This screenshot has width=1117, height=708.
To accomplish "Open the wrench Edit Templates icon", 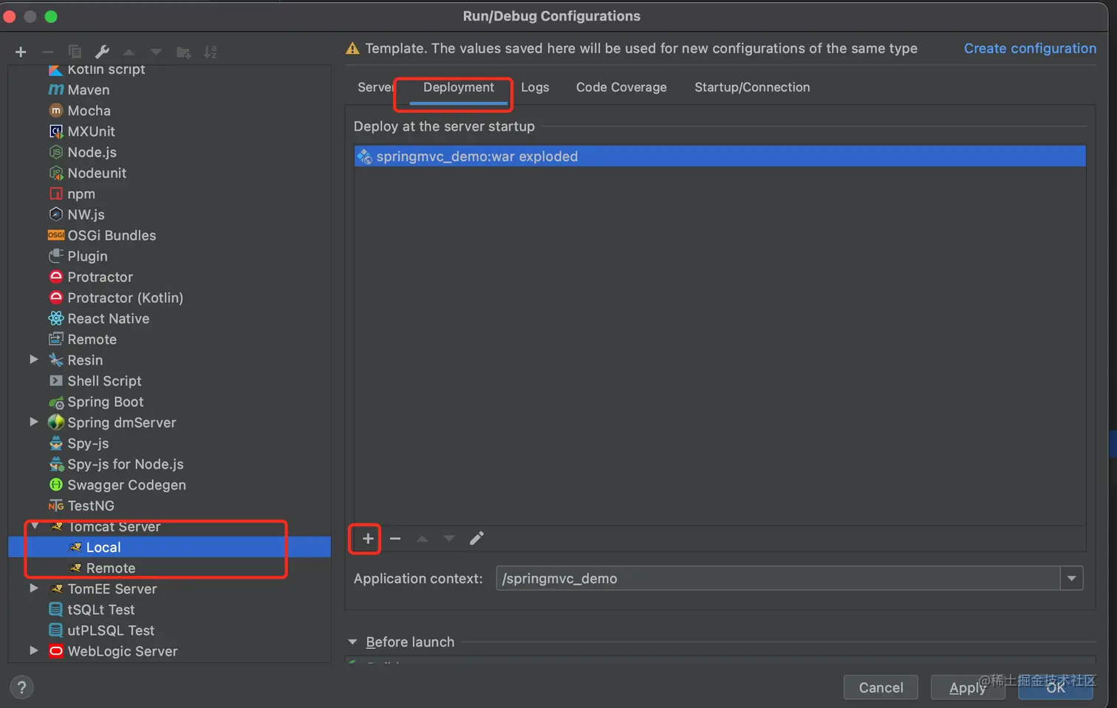I will tap(102, 52).
